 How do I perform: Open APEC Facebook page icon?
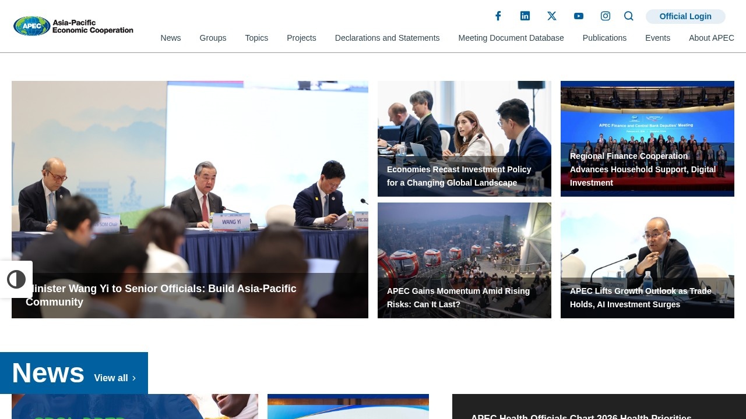498,16
